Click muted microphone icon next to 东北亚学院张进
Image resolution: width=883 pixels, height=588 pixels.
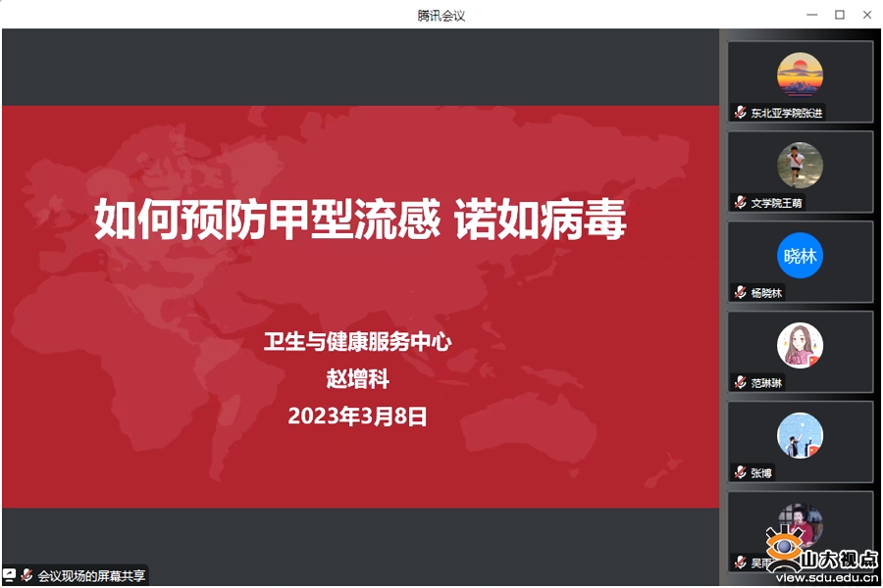coord(741,113)
